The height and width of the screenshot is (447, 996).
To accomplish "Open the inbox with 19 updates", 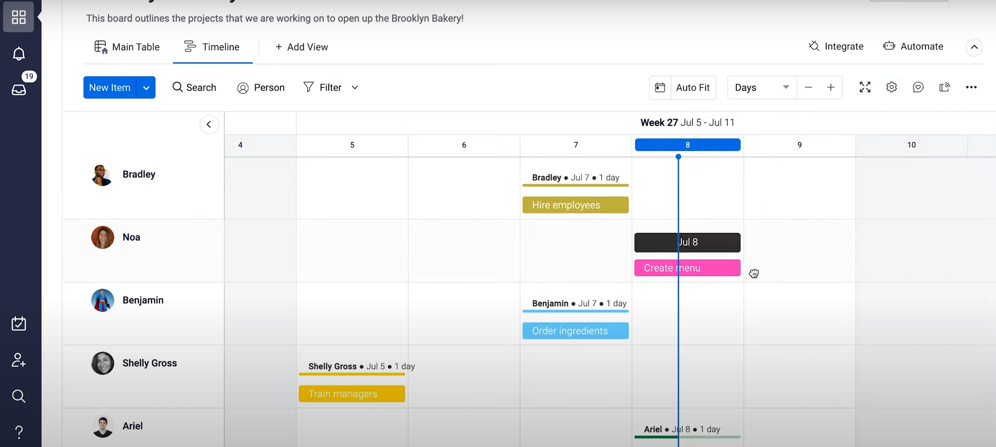I will click(x=19, y=89).
